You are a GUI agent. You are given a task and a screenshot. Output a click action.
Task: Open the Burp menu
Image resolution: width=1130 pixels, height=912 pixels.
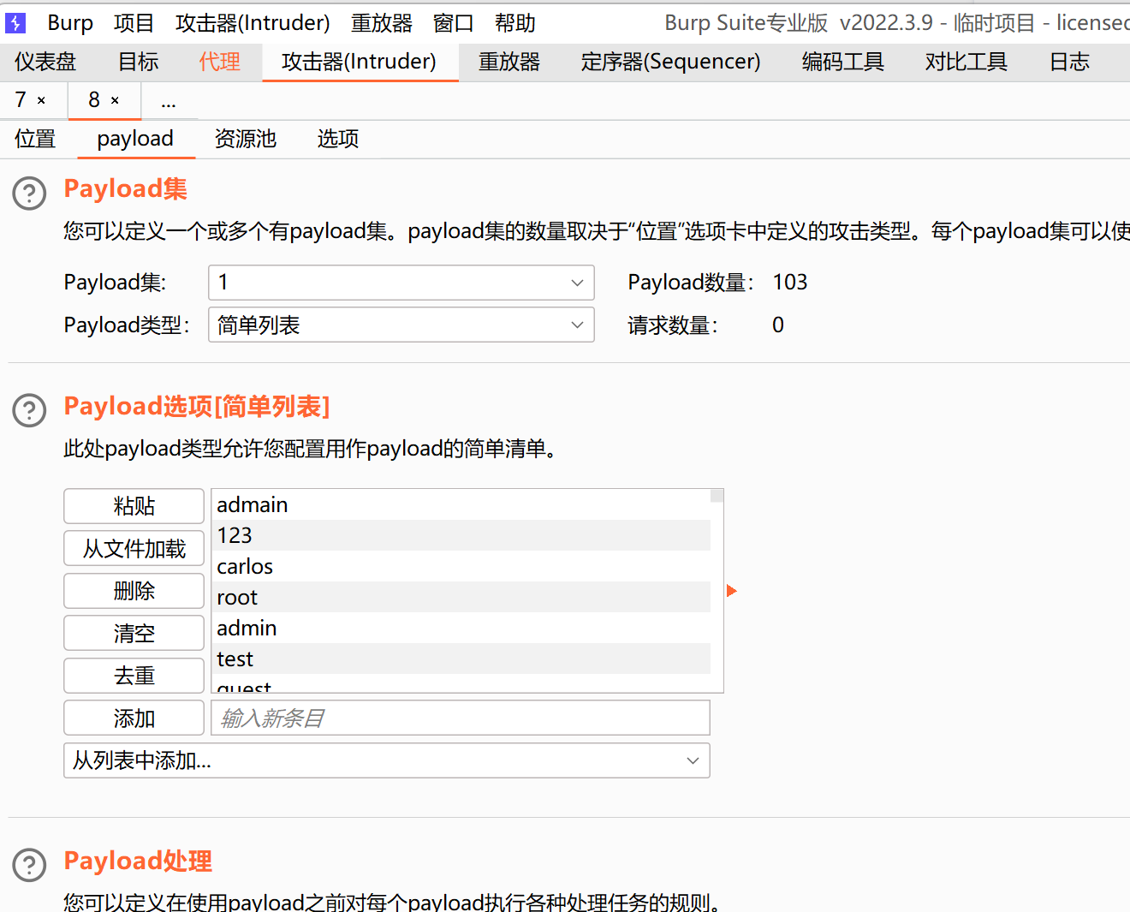pyautogui.click(x=70, y=23)
